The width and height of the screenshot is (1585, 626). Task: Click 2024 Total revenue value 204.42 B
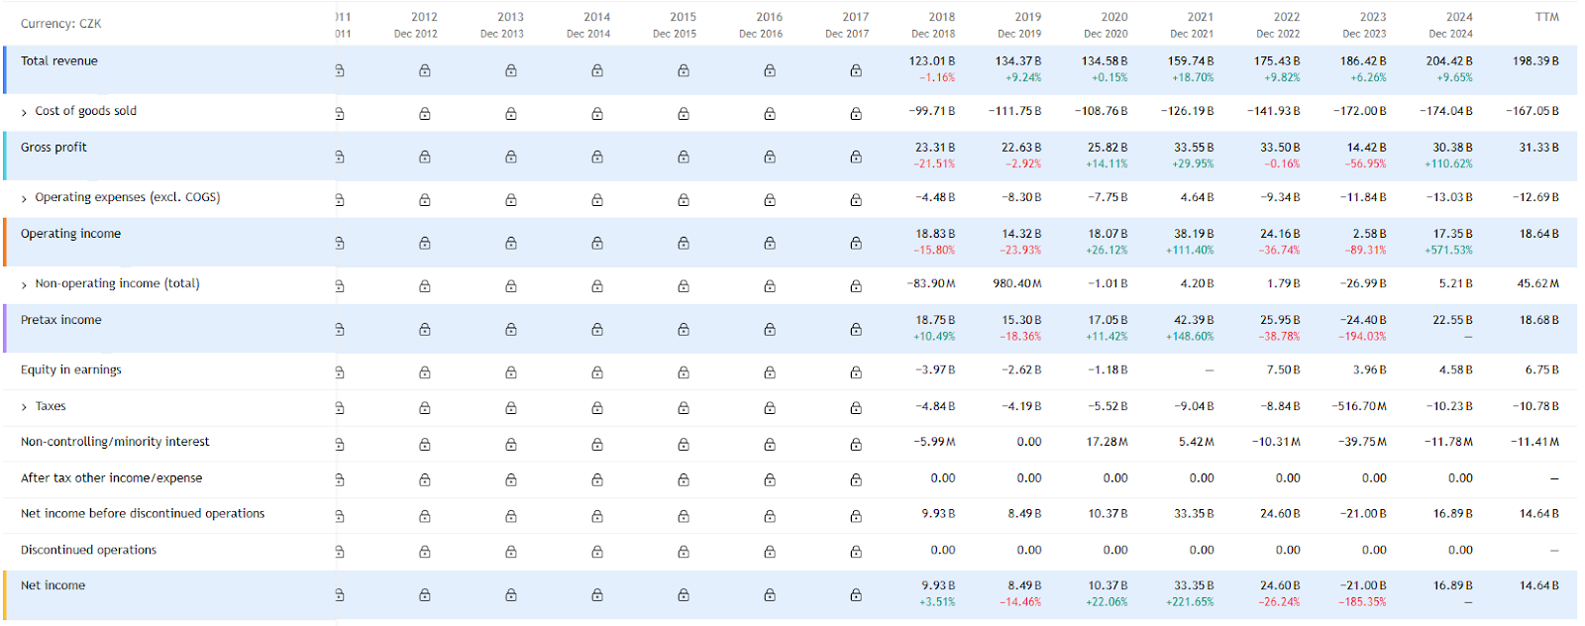1449,60
